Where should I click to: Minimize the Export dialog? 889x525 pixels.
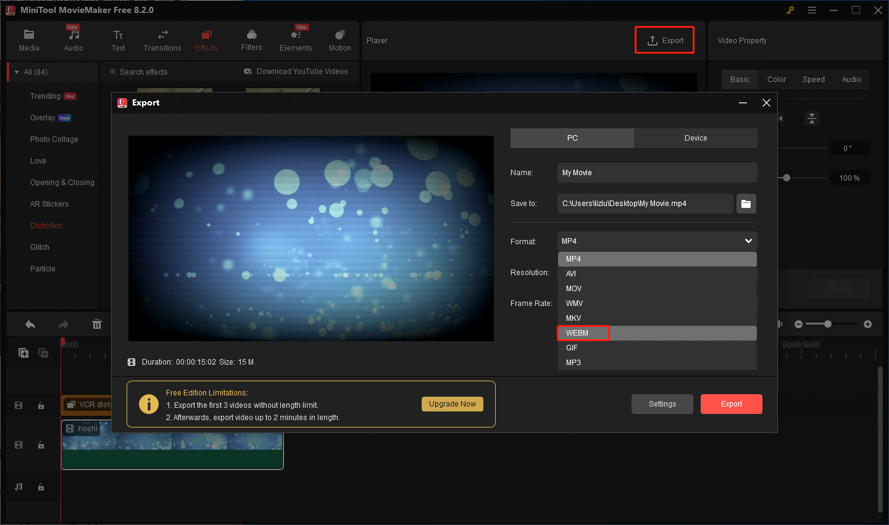743,103
